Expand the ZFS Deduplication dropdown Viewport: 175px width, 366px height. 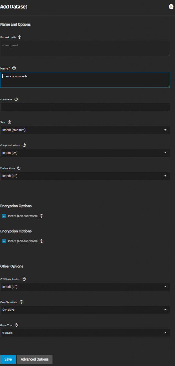point(85,287)
